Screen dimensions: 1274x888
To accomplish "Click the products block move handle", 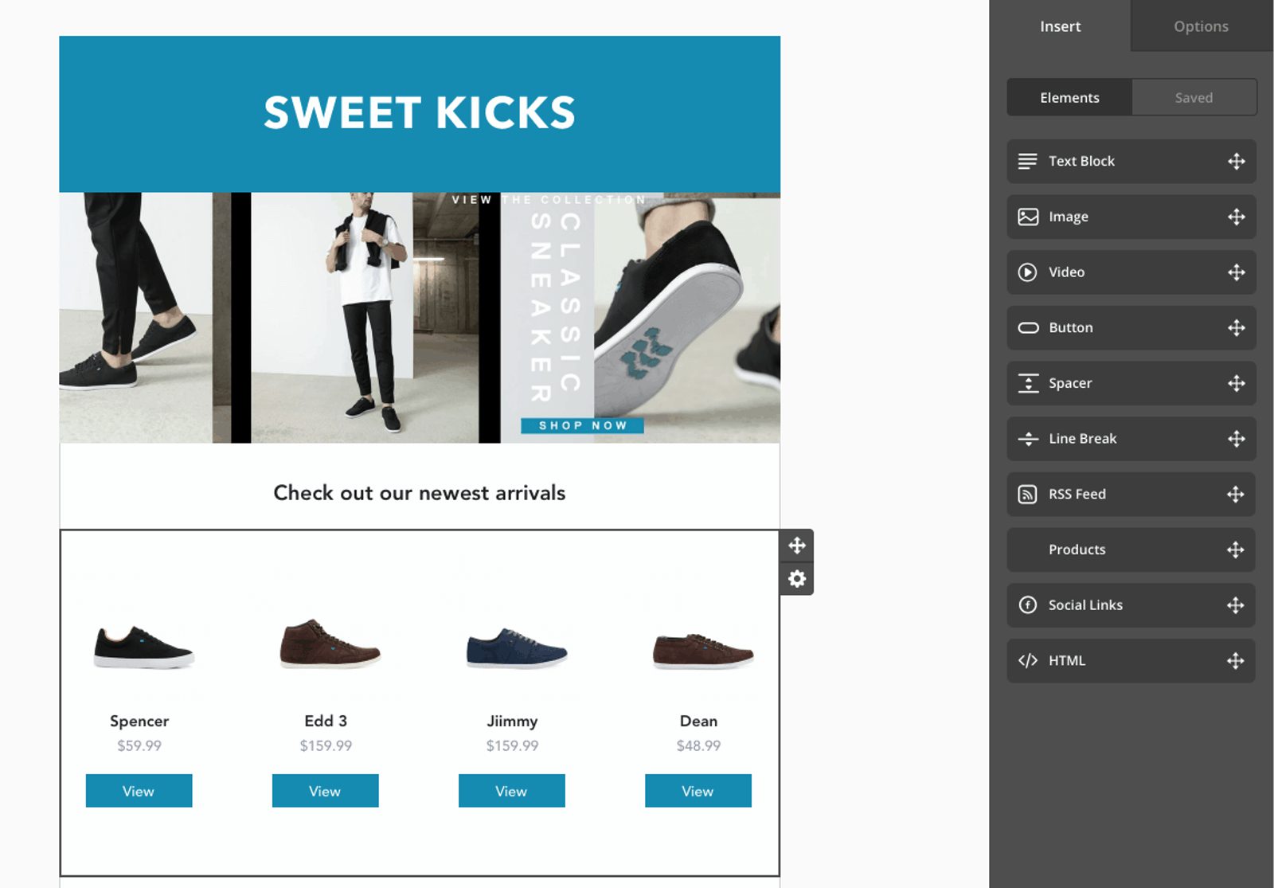I will point(796,545).
